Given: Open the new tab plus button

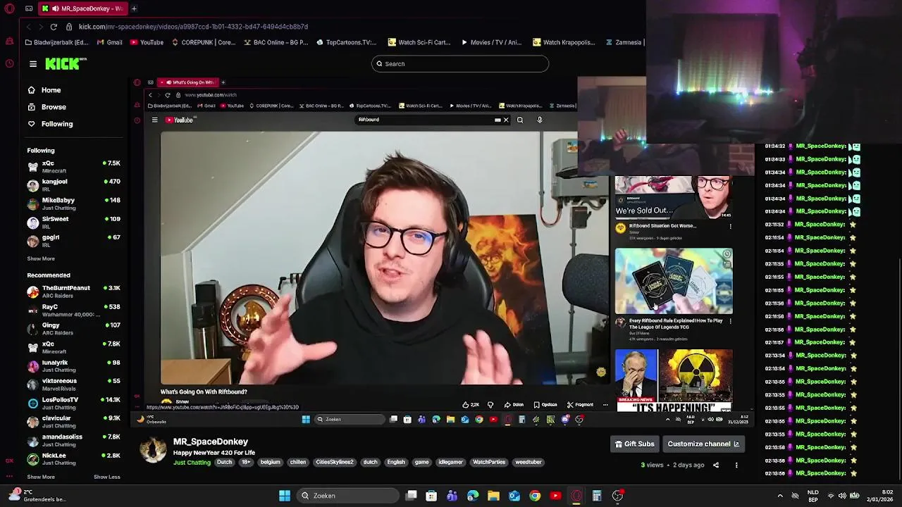Looking at the screenshot, I should pos(134,8).
